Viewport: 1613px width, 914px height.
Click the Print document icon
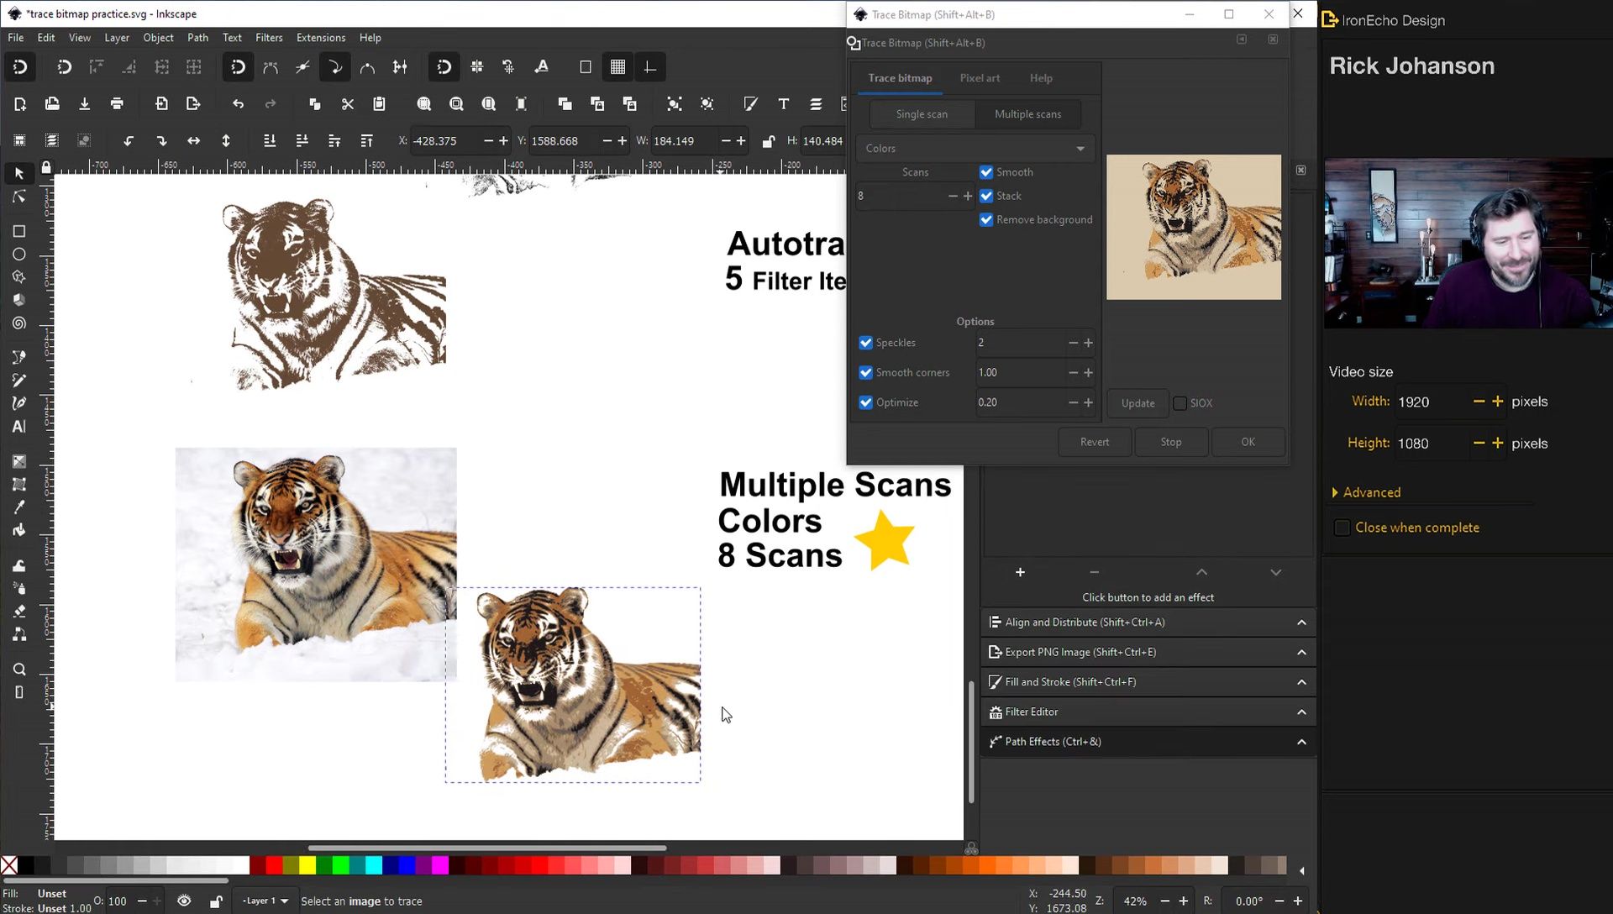(117, 103)
